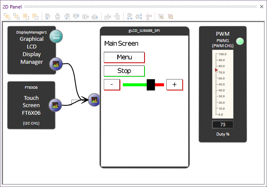Click the PWM1 label

(x=223, y=41)
